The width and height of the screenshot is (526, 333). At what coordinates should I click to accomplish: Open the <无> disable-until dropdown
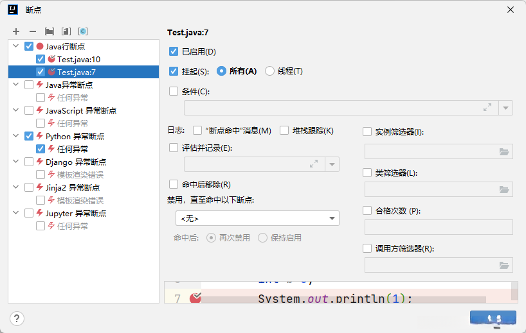257,218
